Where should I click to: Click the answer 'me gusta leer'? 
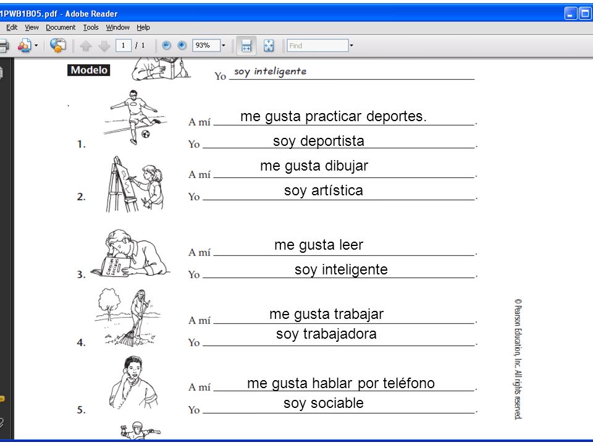[319, 245]
